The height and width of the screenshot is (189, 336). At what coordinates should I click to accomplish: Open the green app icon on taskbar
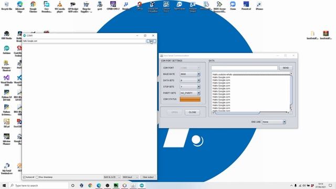tap(116, 185)
